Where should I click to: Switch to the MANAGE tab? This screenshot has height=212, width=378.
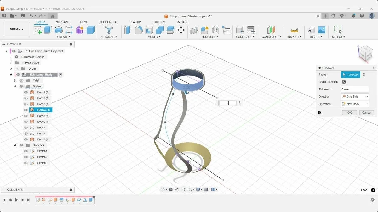pyautogui.click(x=182, y=22)
